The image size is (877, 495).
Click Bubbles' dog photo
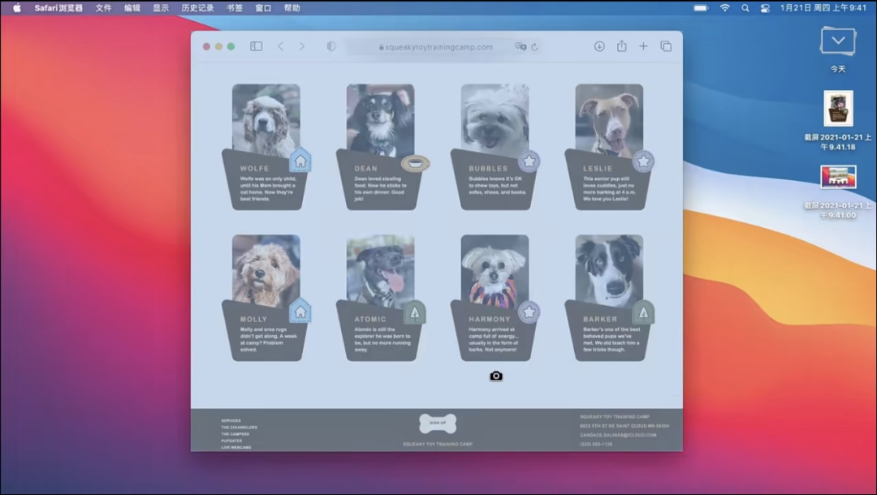click(x=495, y=119)
